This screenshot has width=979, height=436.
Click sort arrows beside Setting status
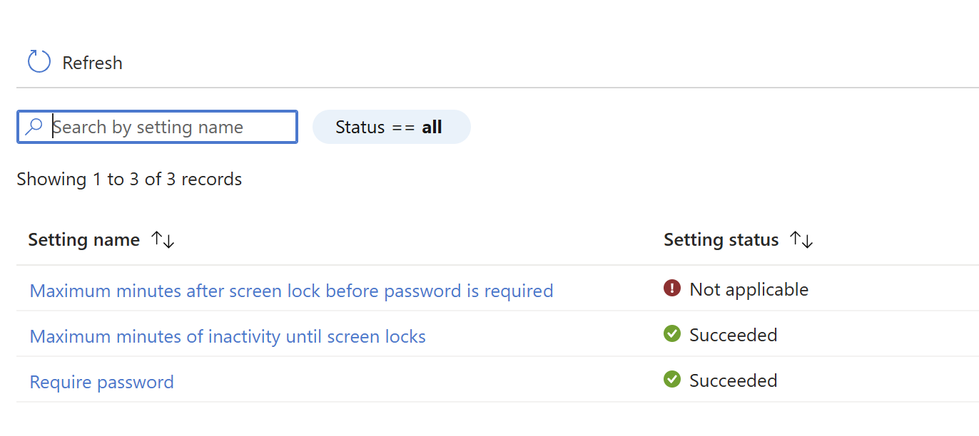pyautogui.click(x=802, y=240)
